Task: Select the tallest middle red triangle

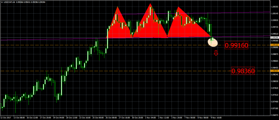Action: [150, 25]
